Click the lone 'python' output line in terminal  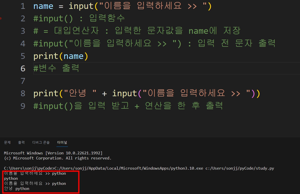11,178
